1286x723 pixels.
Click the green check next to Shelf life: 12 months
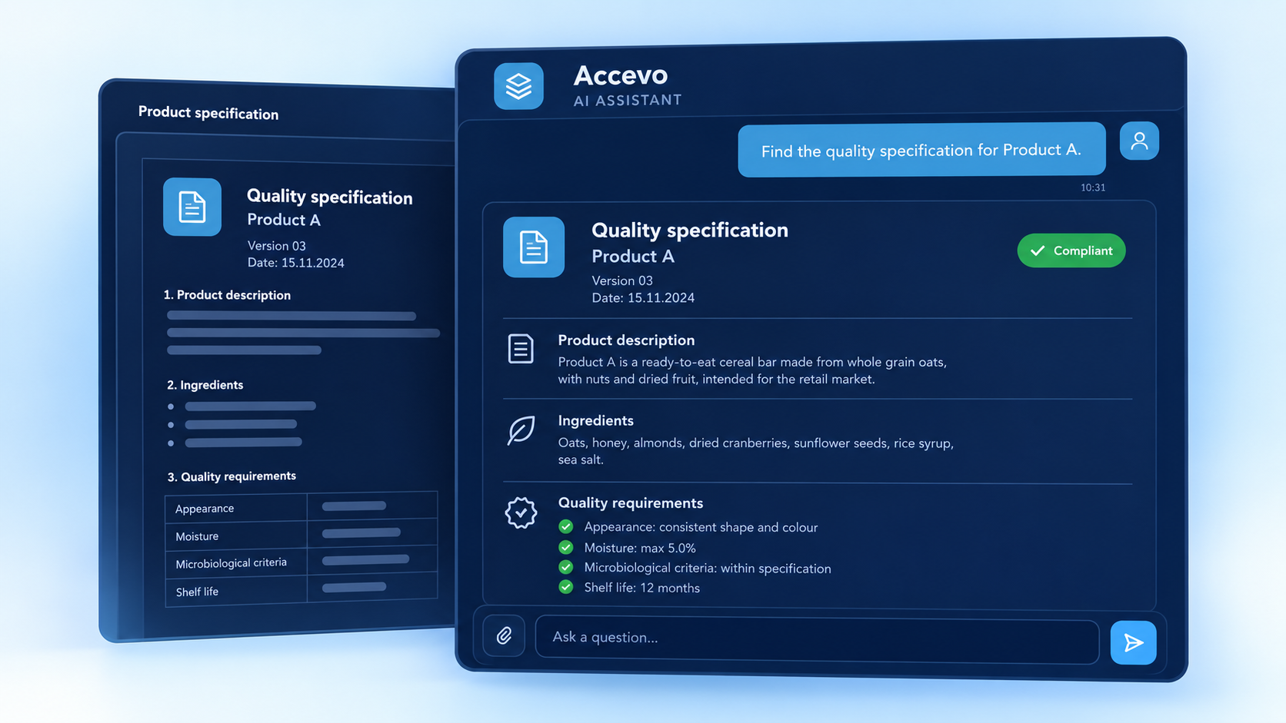click(x=566, y=587)
